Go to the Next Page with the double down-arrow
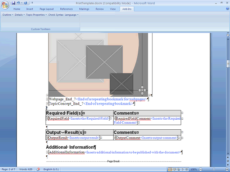The image size is (230, 172). (x=228, y=165)
